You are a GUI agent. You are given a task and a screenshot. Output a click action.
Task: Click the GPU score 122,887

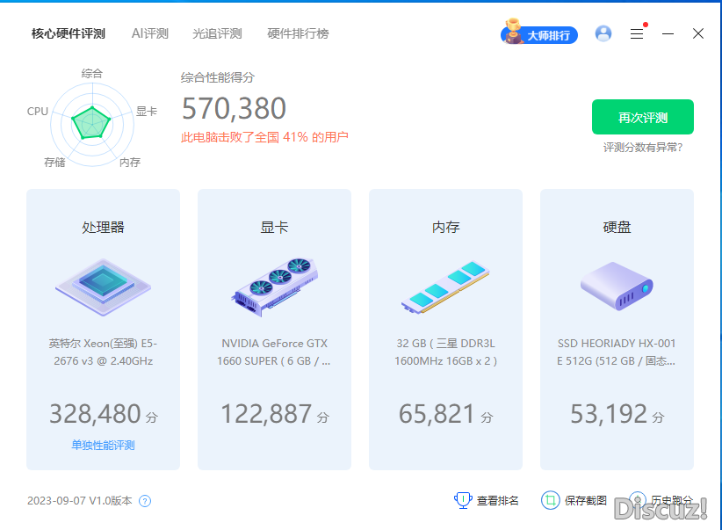266,414
